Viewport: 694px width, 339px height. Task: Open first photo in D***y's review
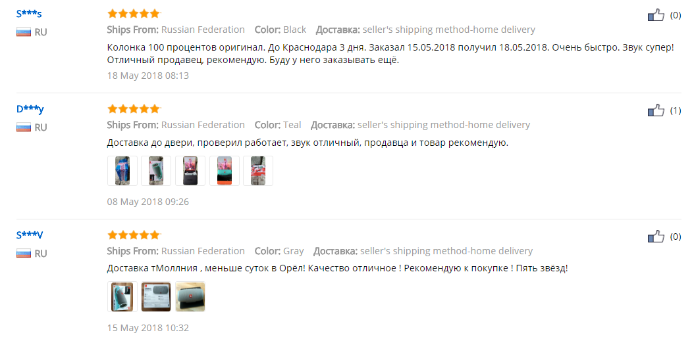click(x=122, y=171)
